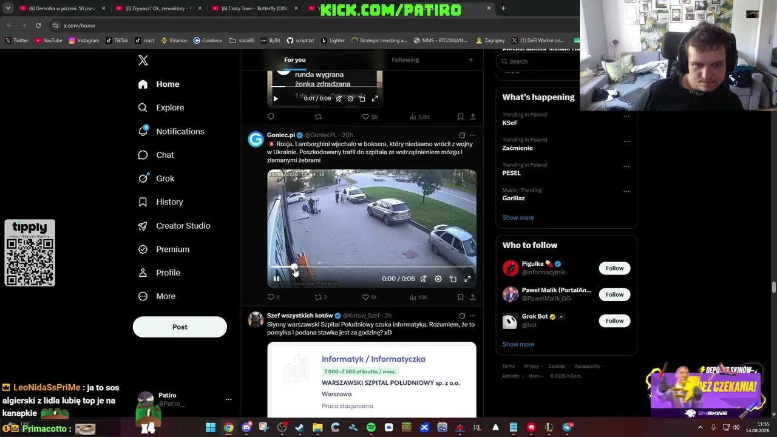The image size is (777, 437).
Task: Open more options for Szef wszystkich kotów post
Action: tap(473, 316)
